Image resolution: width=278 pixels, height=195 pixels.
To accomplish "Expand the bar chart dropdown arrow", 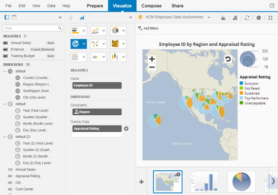I will tap(84, 31).
